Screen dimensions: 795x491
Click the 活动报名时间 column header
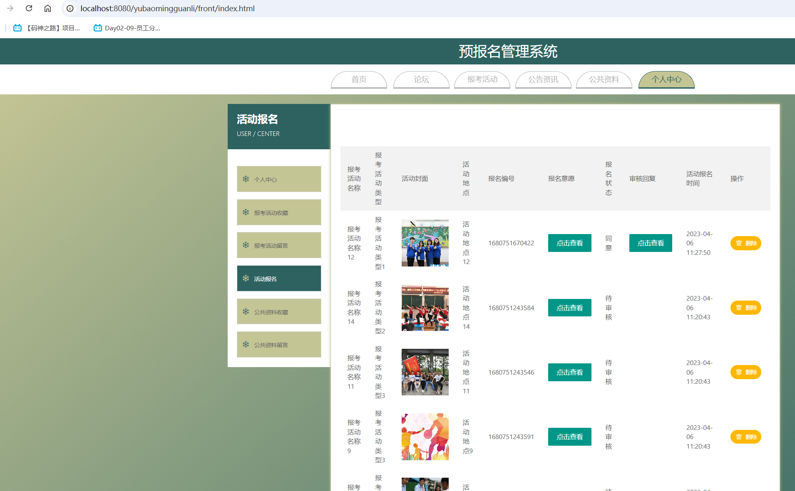click(699, 178)
